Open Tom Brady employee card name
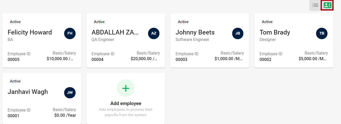341x124 pixels. click(x=275, y=32)
